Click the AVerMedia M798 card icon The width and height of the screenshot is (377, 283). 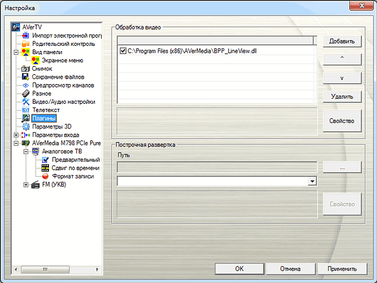pos(26,143)
